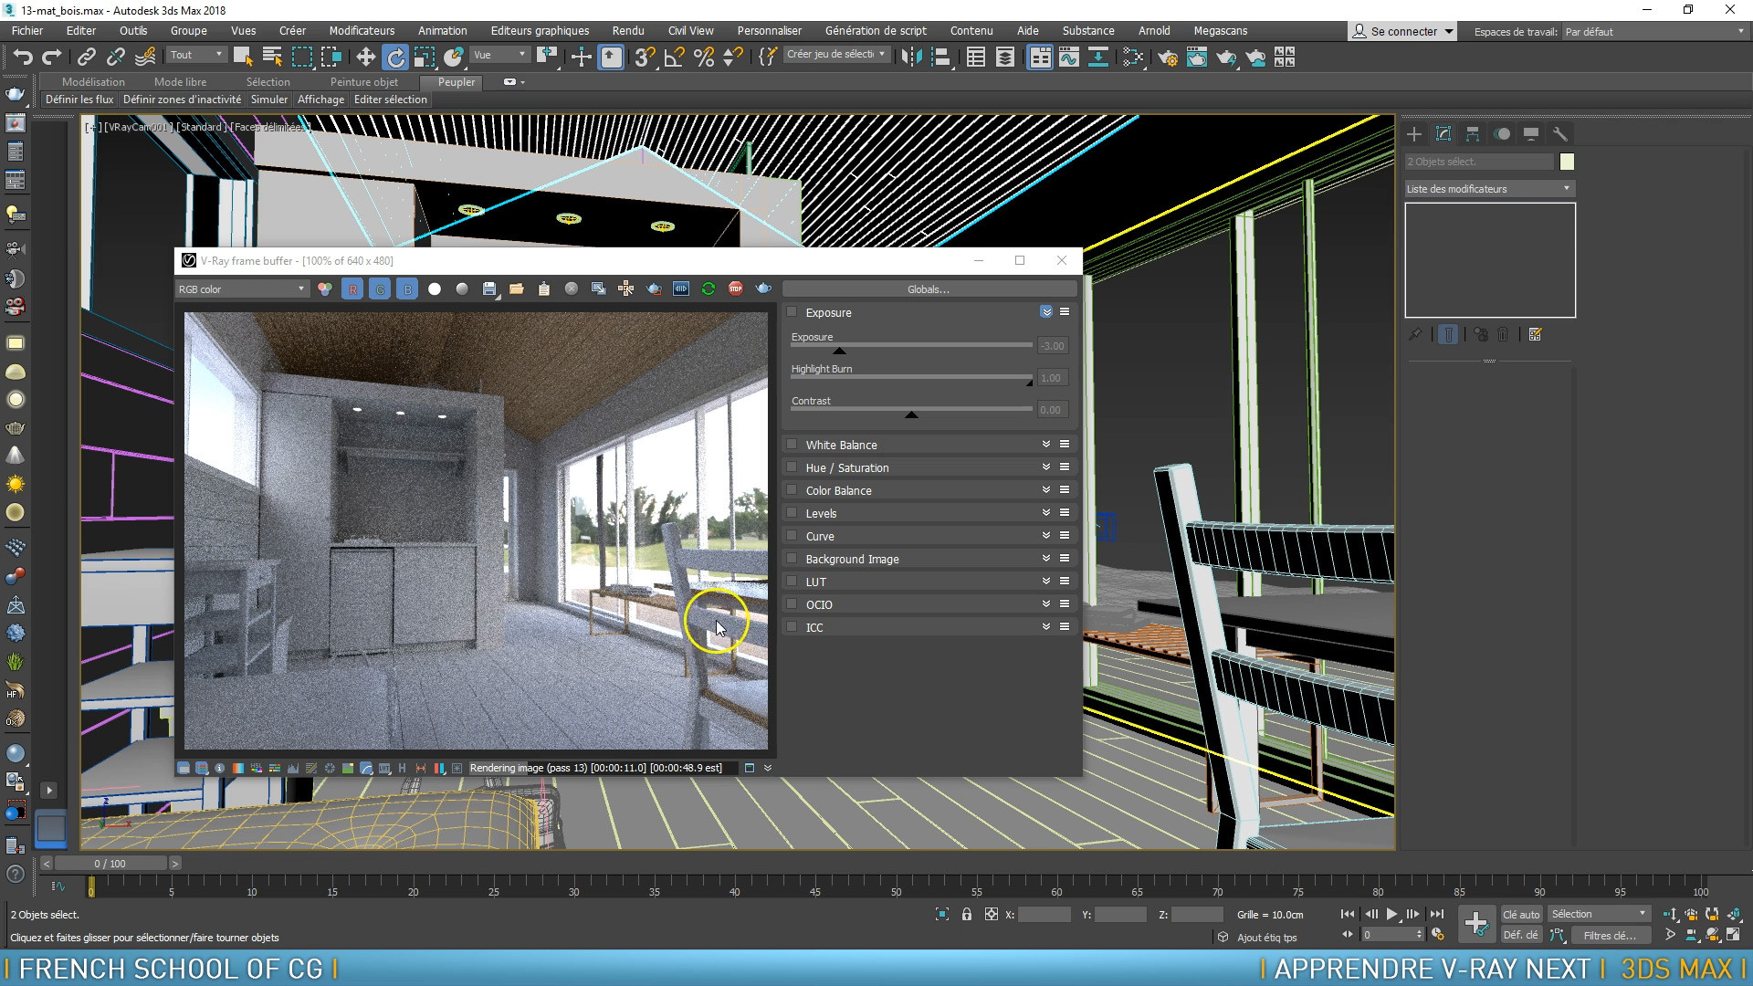This screenshot has height=986, width=1753.
Task: Click the Globals button in frame buffer
Action: click(927, 288)
